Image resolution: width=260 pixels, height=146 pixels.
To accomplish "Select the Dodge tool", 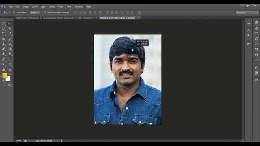I will (x=10, y=54).
